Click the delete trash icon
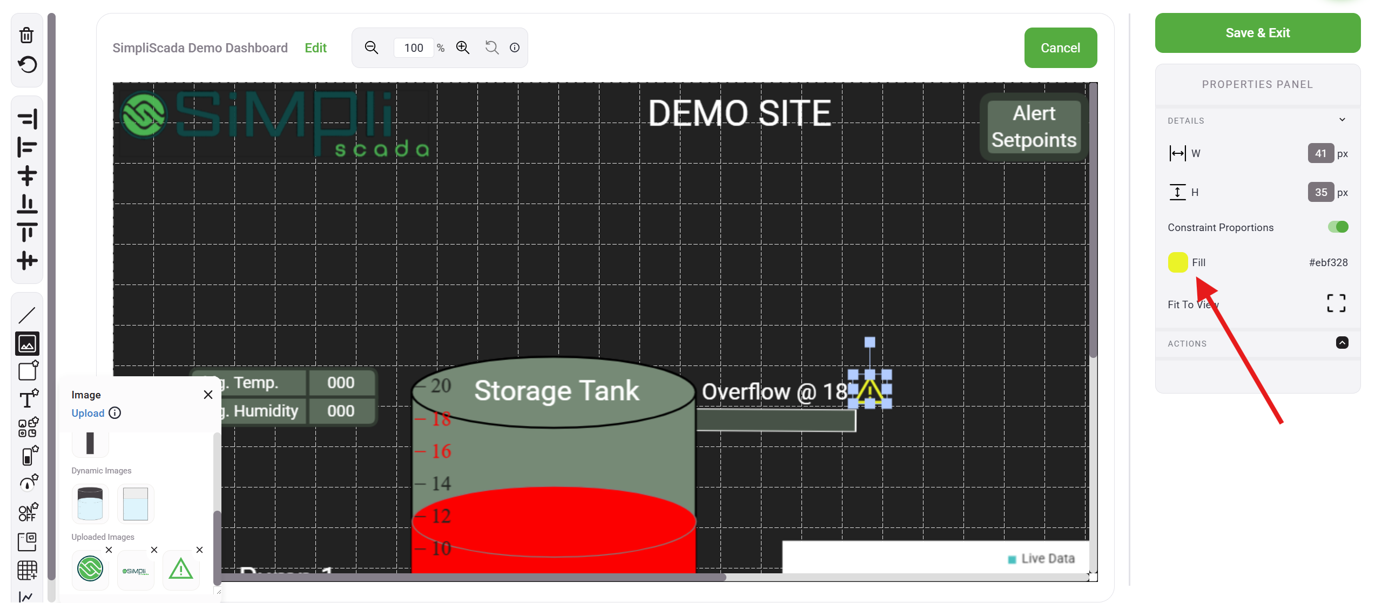The image size is (1375, 603). pyautogui.click(x=26, y=35)
